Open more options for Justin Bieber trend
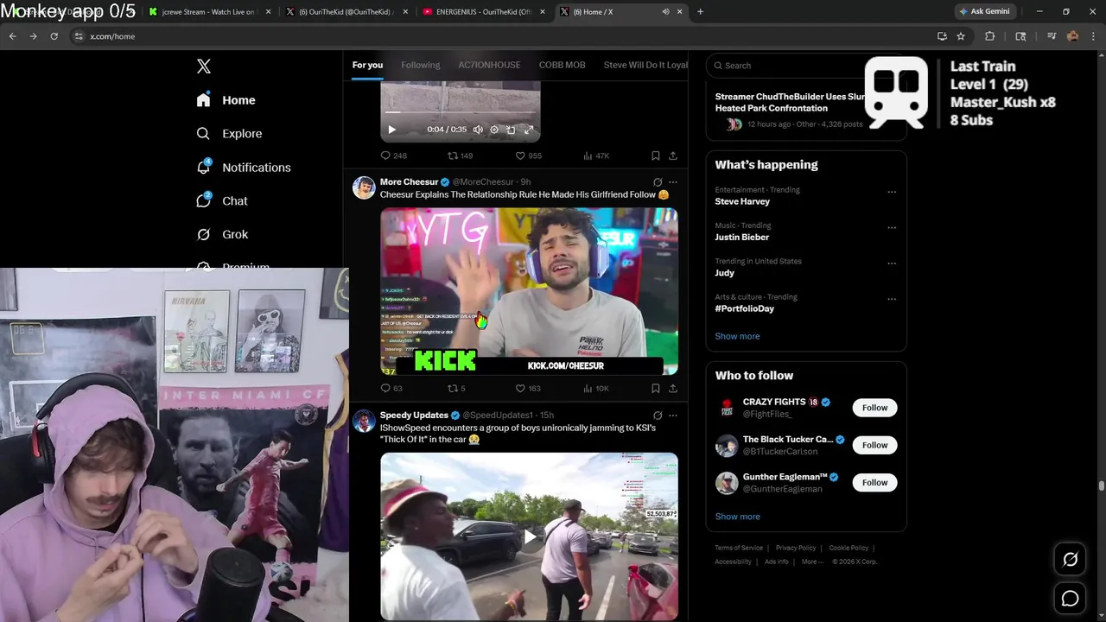 892,227
